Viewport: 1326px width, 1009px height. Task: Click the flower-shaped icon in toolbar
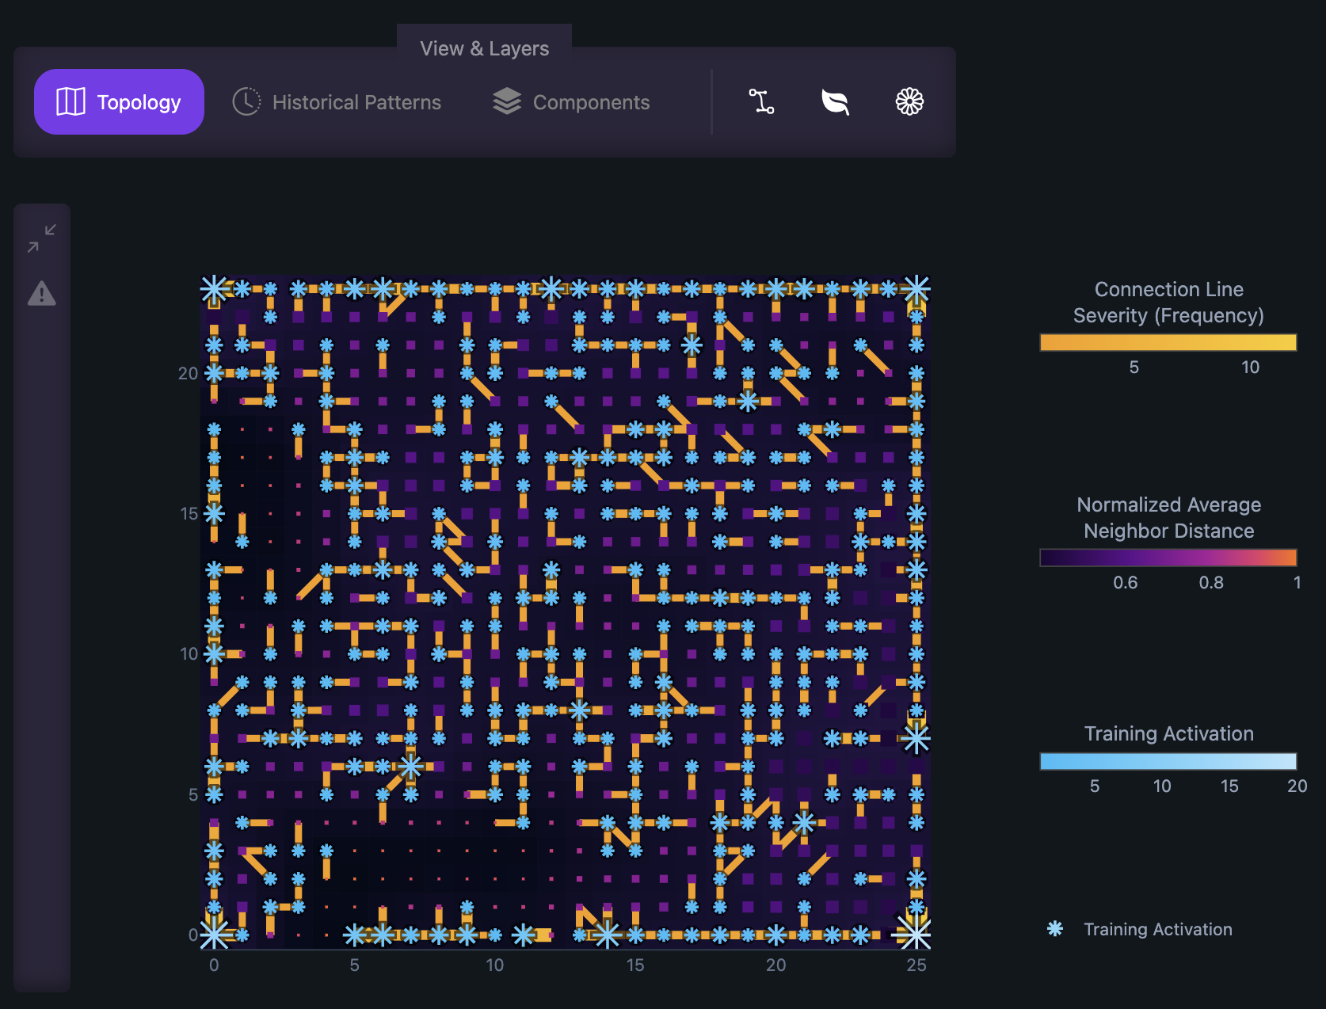coord(909,101)
